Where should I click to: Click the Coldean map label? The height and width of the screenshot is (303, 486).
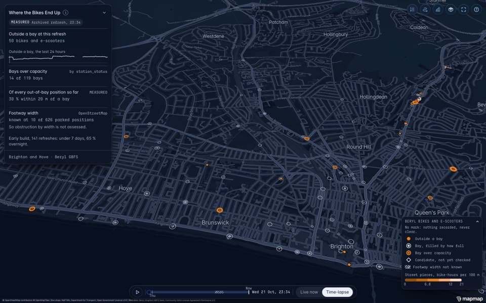coord(419,27)
